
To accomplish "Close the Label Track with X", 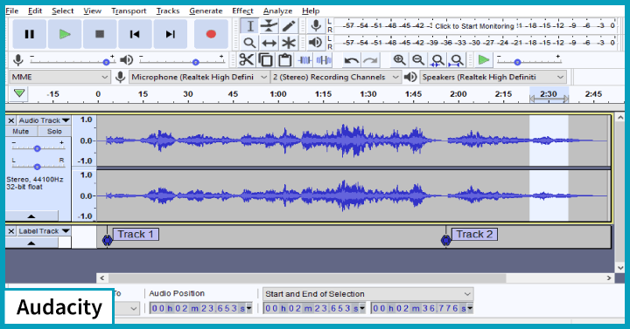I will pyautogui.click(x=11, y=231).
